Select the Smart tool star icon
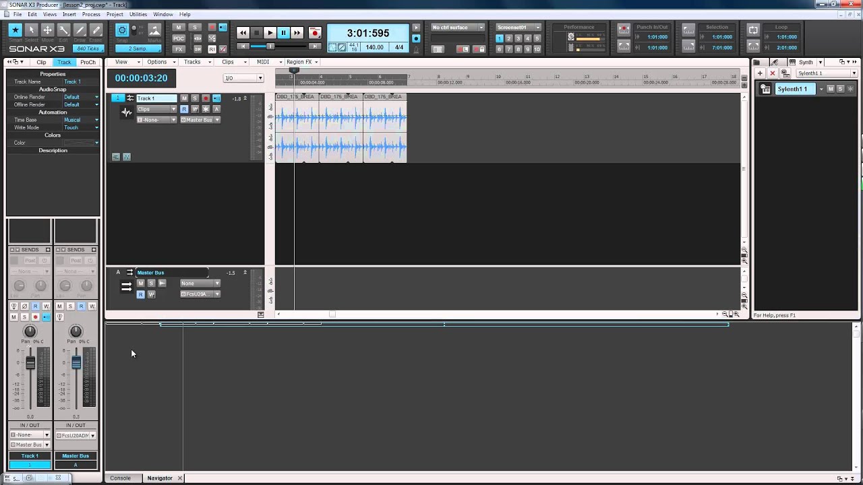Viewport: 863px width, 485px height. (15, 30)
